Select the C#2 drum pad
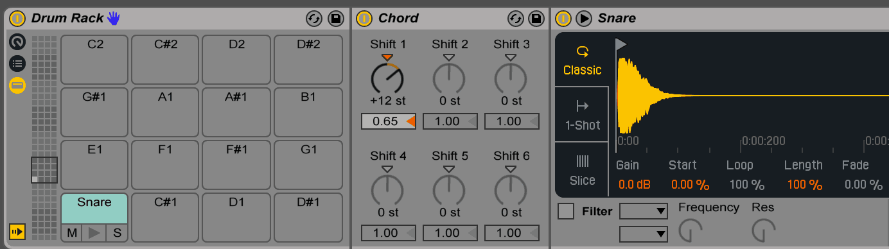This screenshot has width=889, height=249. point(166,60)
